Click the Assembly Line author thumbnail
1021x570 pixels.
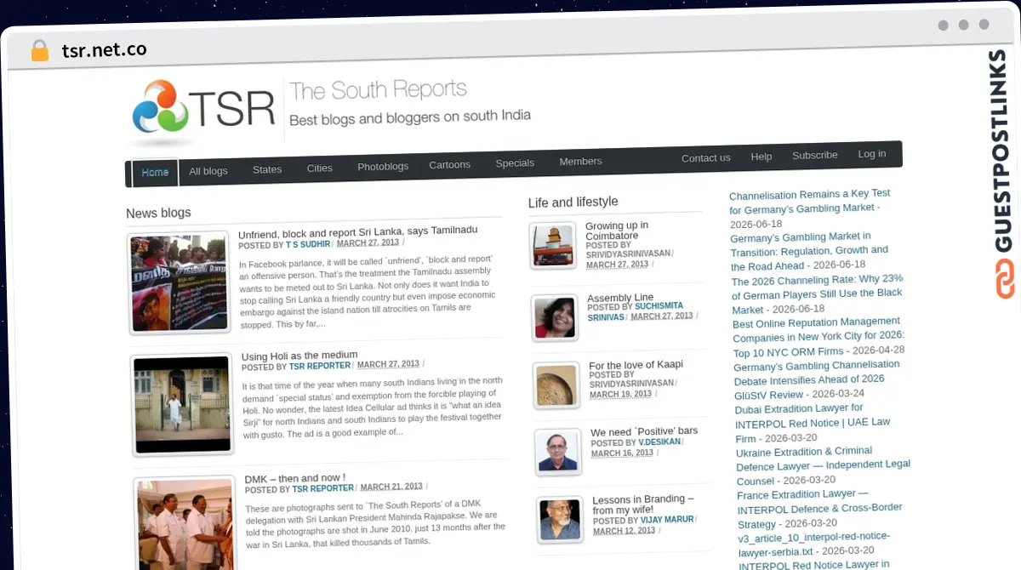(x=555, y=317)
